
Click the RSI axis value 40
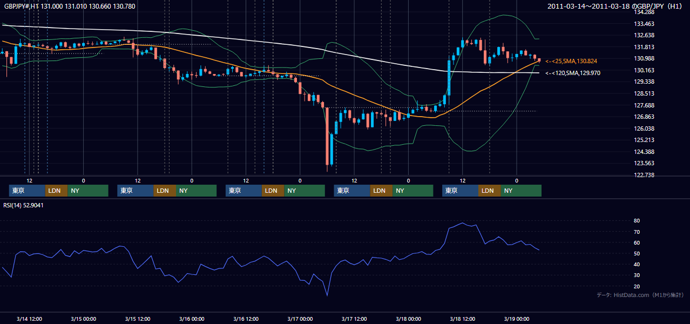pyautogui.click(x=637, y=265)
